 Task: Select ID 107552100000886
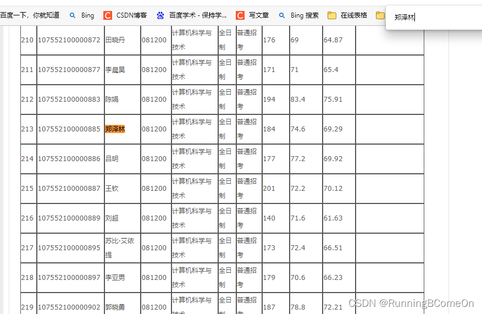tap(69, 159)
